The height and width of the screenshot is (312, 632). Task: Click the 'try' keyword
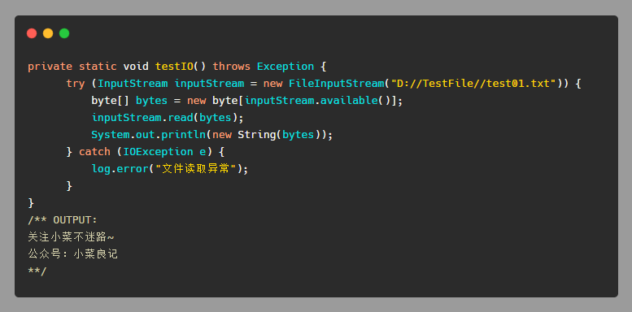pos(76,84)
